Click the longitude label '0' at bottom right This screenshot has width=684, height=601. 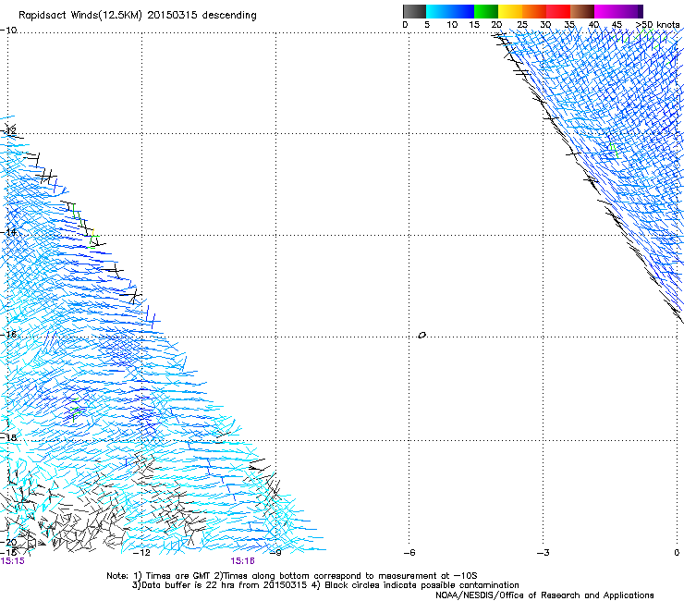pyautogui.click(x=677, y=553)
